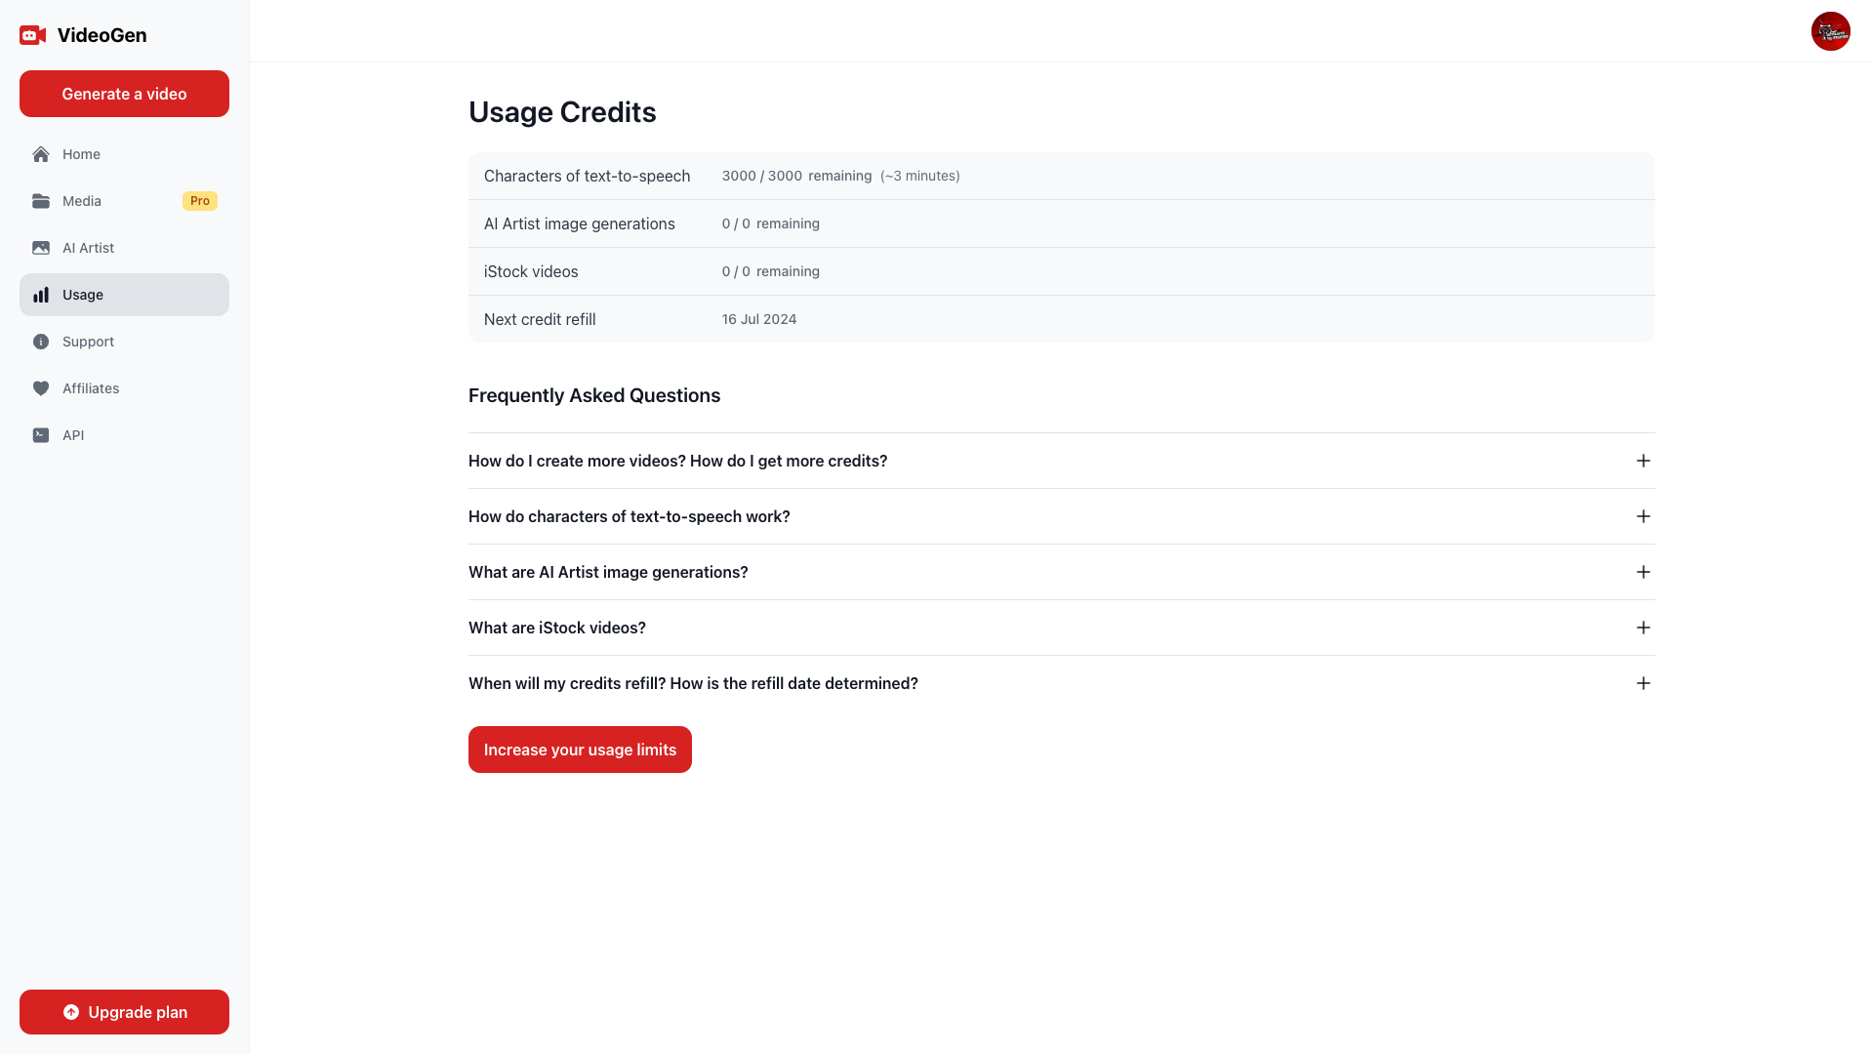
Task: Click the Usage bar chart icon
Action: 41,295
